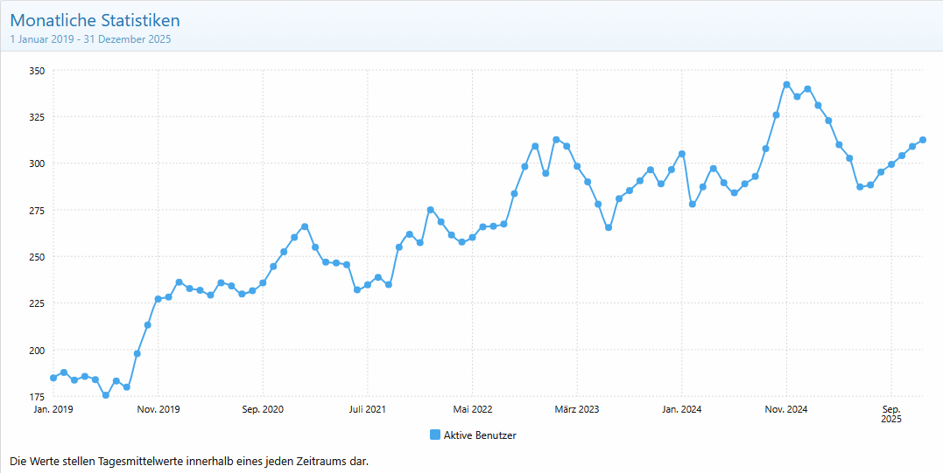Screen dimensions: 943x473
Task: Click the highest data point at Nov. 2024
Action: click(786, 85)
